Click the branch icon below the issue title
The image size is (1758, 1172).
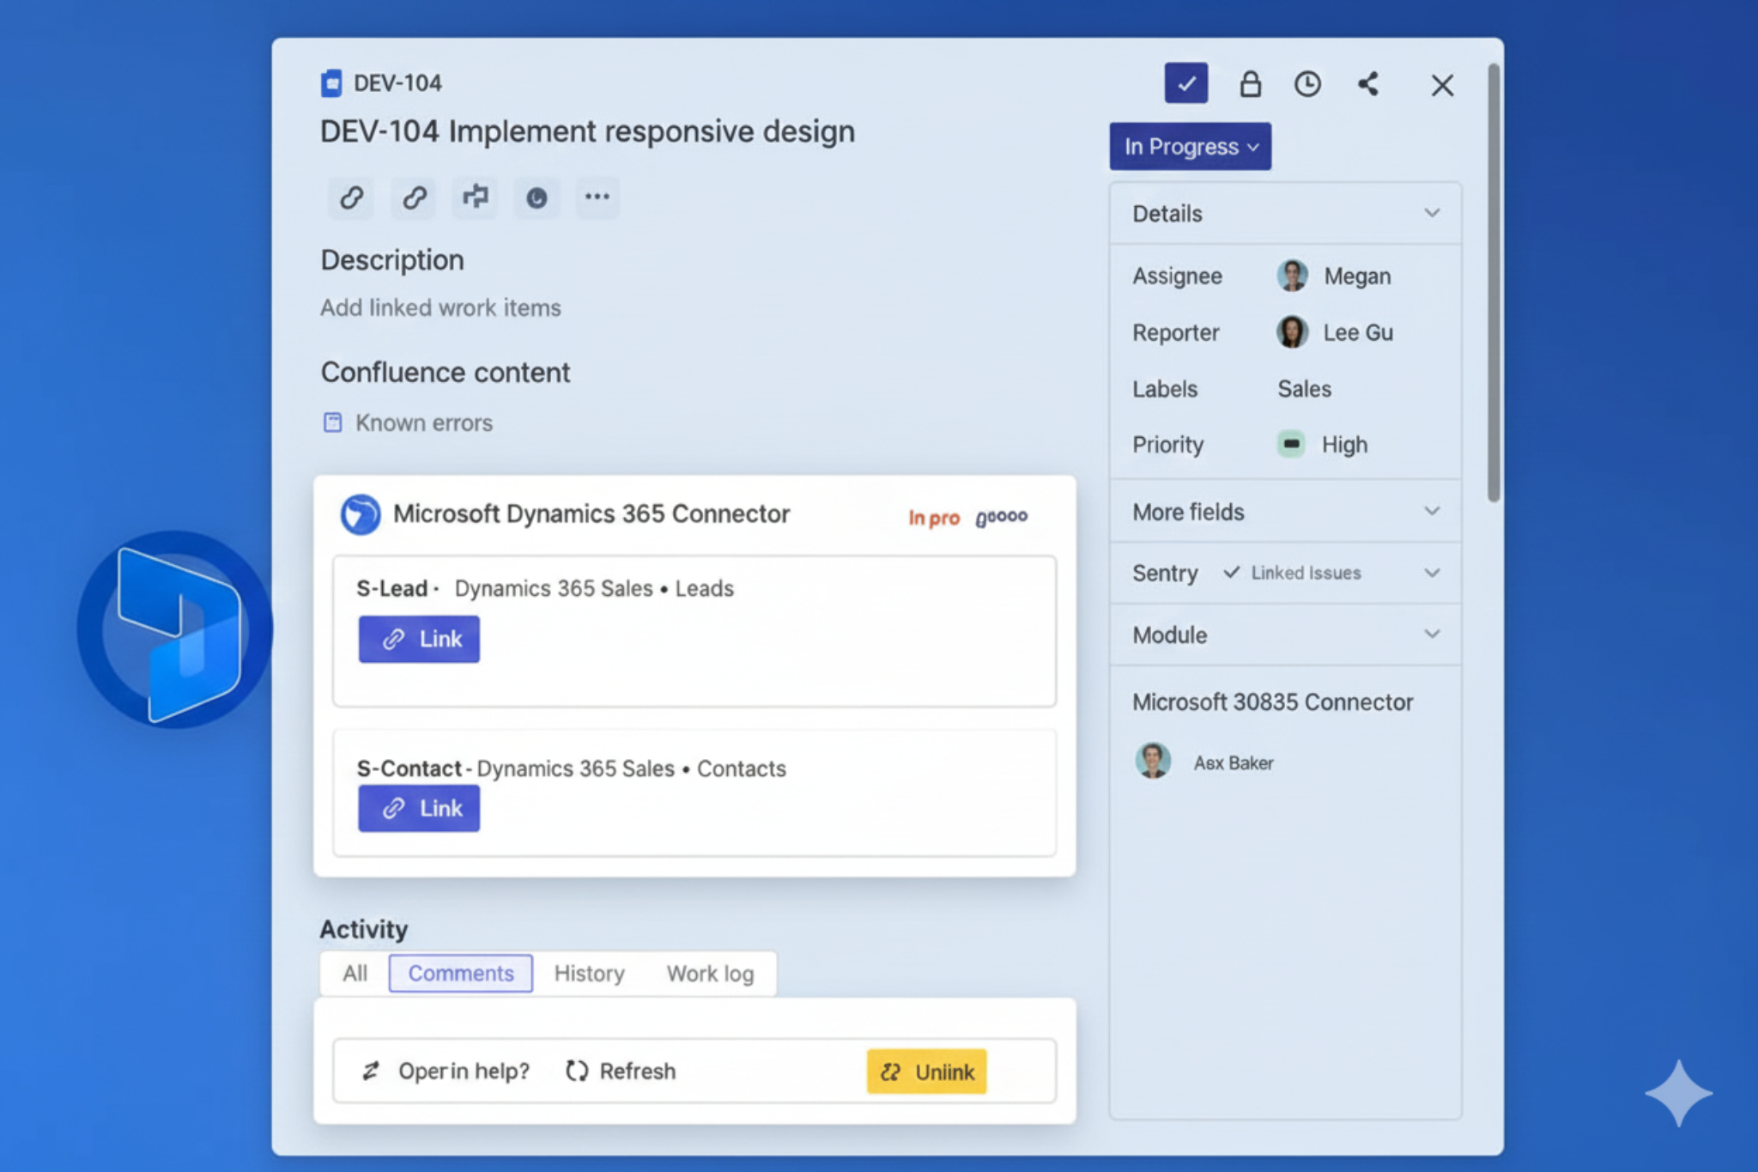click(474, 197)
